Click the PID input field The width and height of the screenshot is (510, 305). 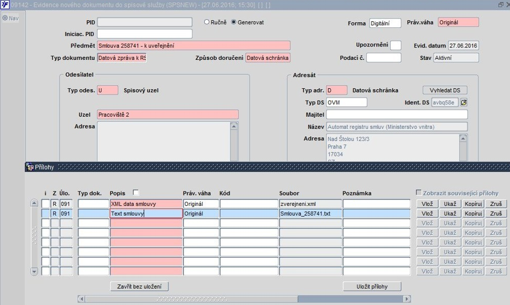click(x=145, y=22)
